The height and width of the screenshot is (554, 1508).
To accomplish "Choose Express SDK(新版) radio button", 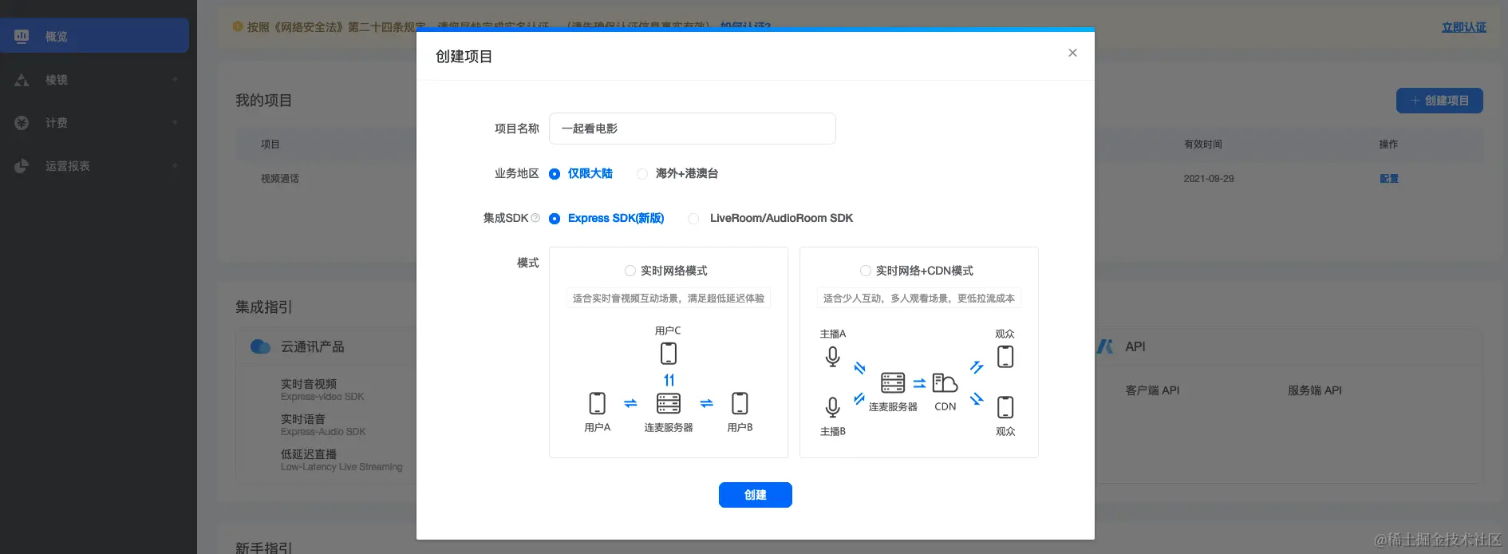I will tap(555, 219).
